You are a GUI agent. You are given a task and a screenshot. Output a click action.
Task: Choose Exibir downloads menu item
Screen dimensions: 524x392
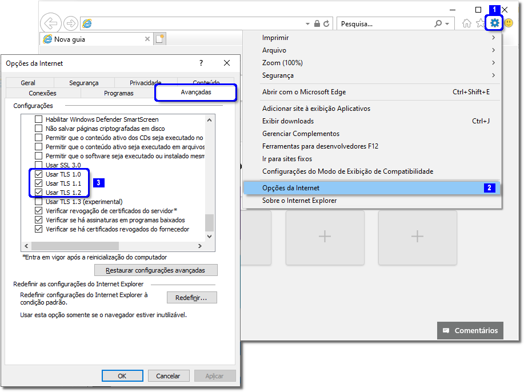coord(371,121)
